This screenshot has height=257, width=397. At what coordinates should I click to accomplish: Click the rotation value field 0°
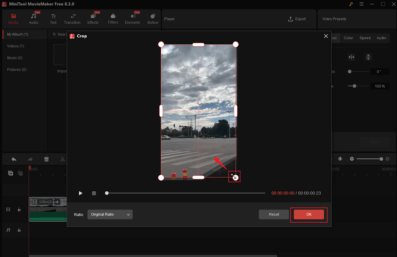(380, 72)
